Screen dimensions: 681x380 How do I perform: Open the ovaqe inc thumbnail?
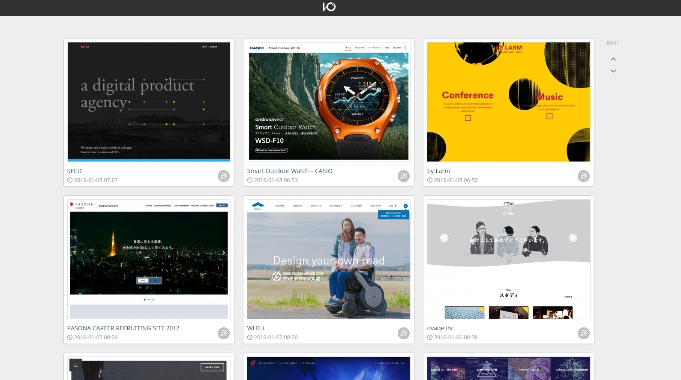[509, 259]
